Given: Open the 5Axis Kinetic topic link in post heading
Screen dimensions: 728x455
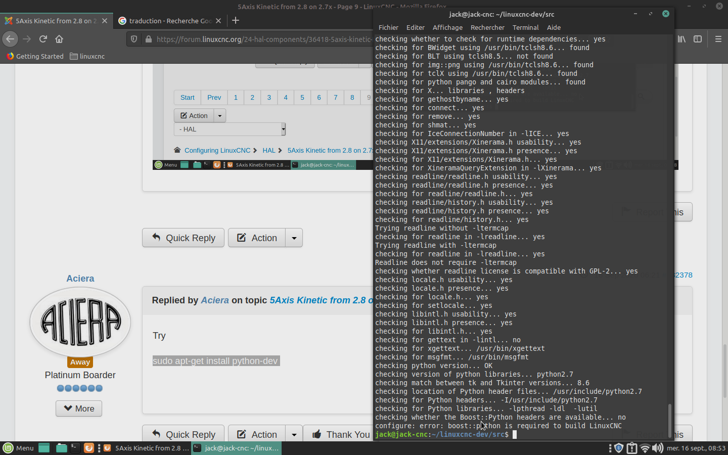Looking at the screenshot, I should pos(322,300).
